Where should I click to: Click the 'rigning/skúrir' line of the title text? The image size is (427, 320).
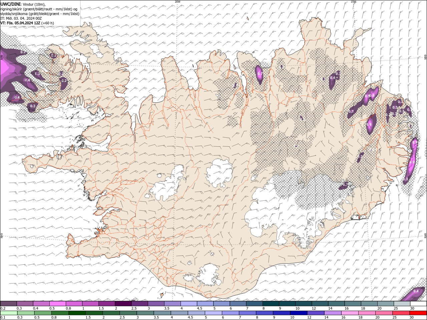pyautogui.click(x=39, y=9)
